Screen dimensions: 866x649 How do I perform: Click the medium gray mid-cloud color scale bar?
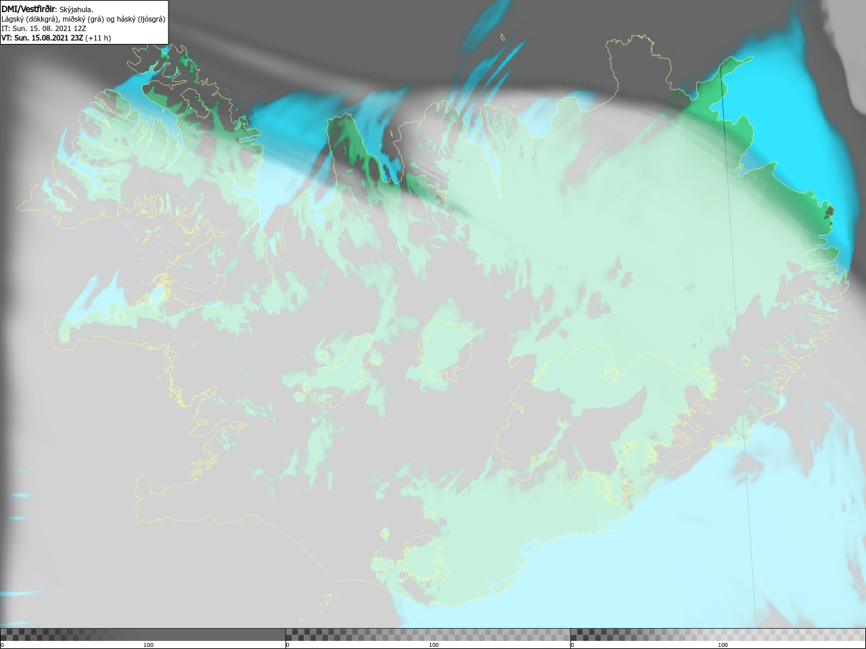click(x=428, y=634)
